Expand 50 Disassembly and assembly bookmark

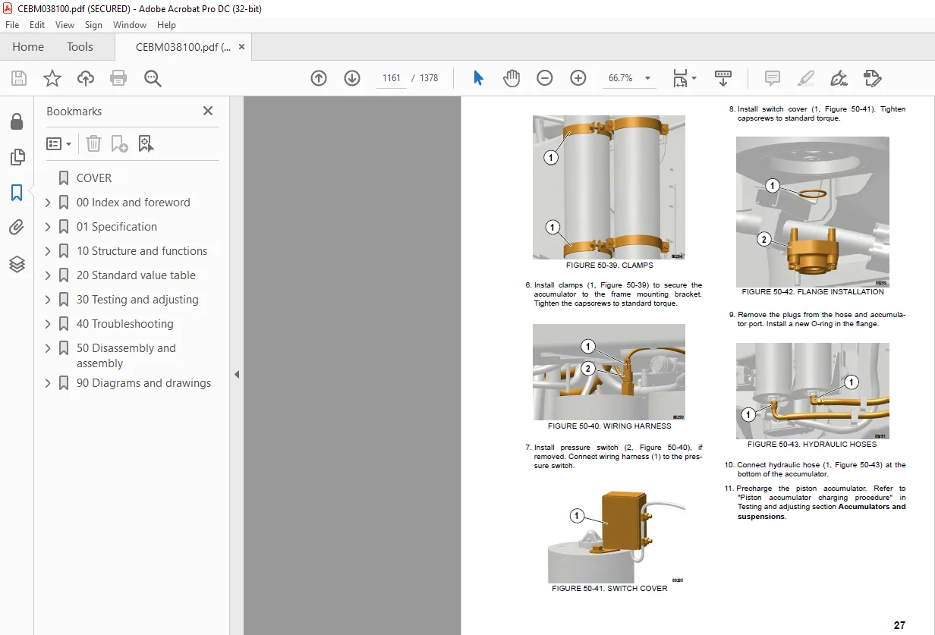pyautogui.click(x=48, y=348)
